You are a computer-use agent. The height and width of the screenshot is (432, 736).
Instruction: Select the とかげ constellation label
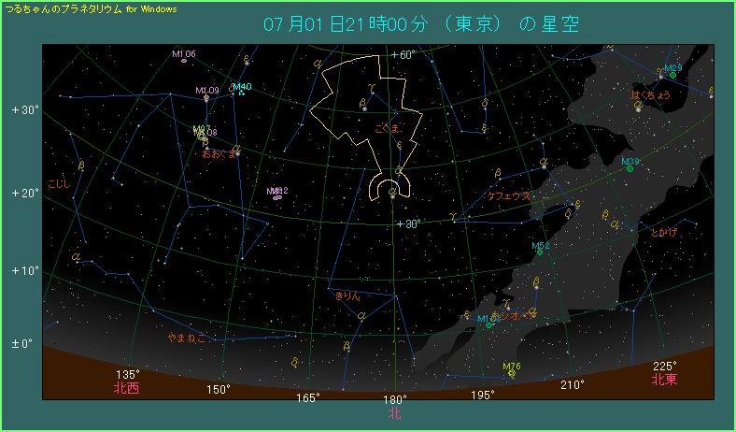665,231
